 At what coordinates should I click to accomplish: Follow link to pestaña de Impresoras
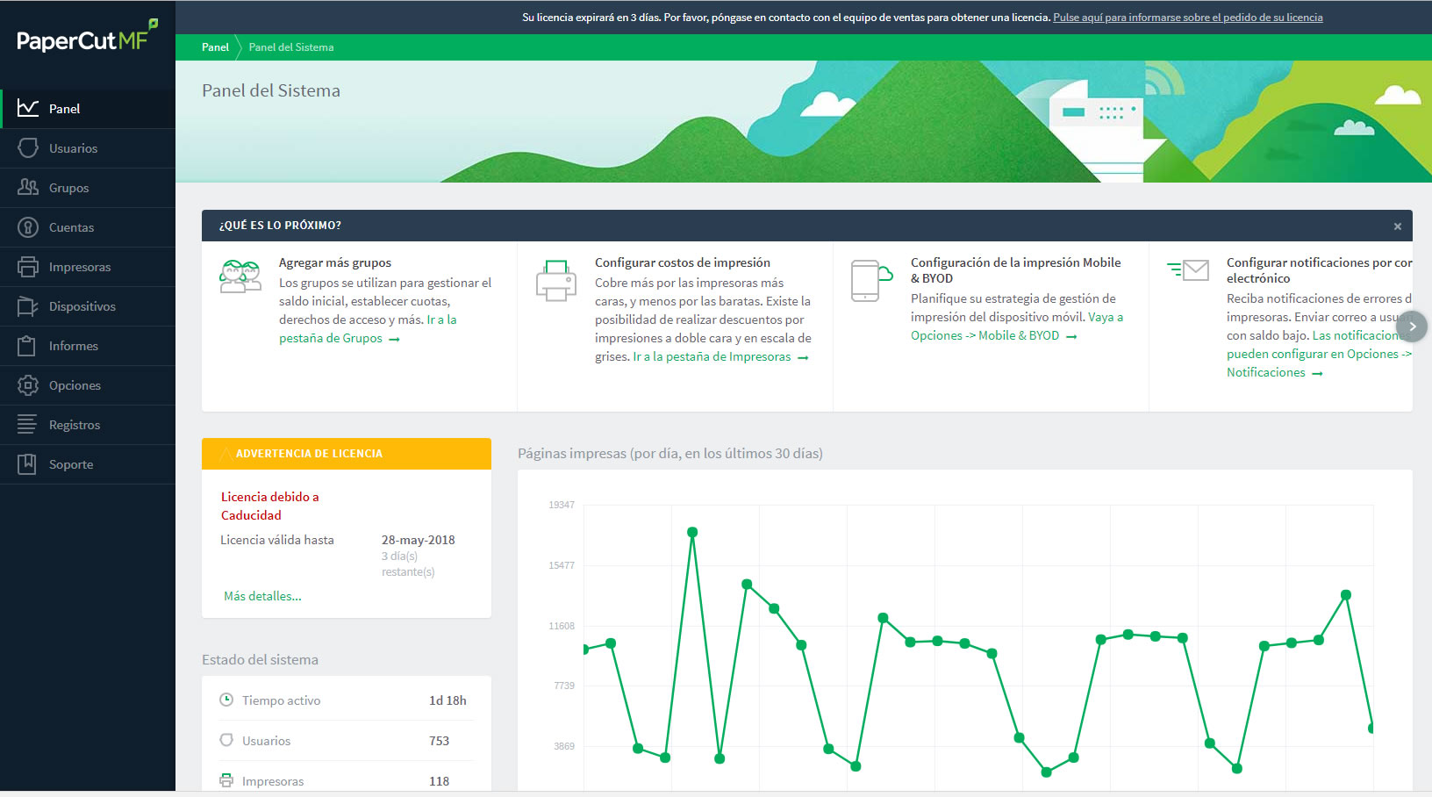[727, 357]
